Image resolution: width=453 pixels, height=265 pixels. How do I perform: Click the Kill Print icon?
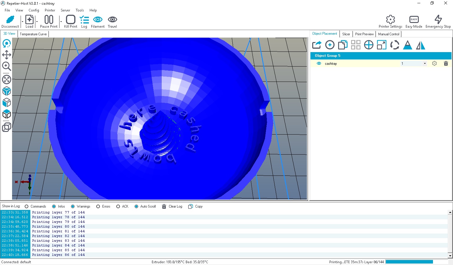point(71,19)
